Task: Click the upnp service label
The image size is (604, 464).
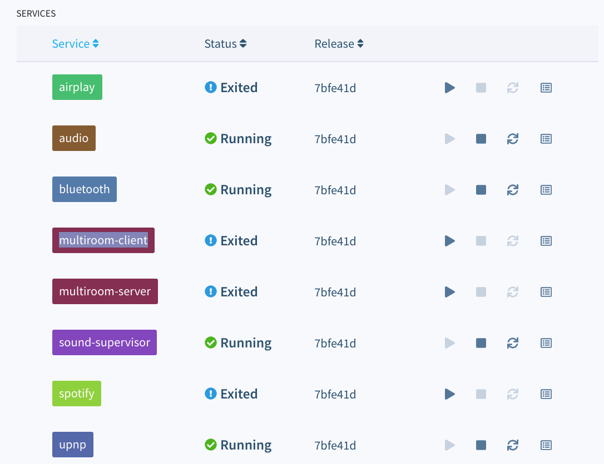Action: [x=72, y=445]
